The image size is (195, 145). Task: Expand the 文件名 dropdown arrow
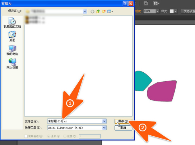(x=104, y=121)
